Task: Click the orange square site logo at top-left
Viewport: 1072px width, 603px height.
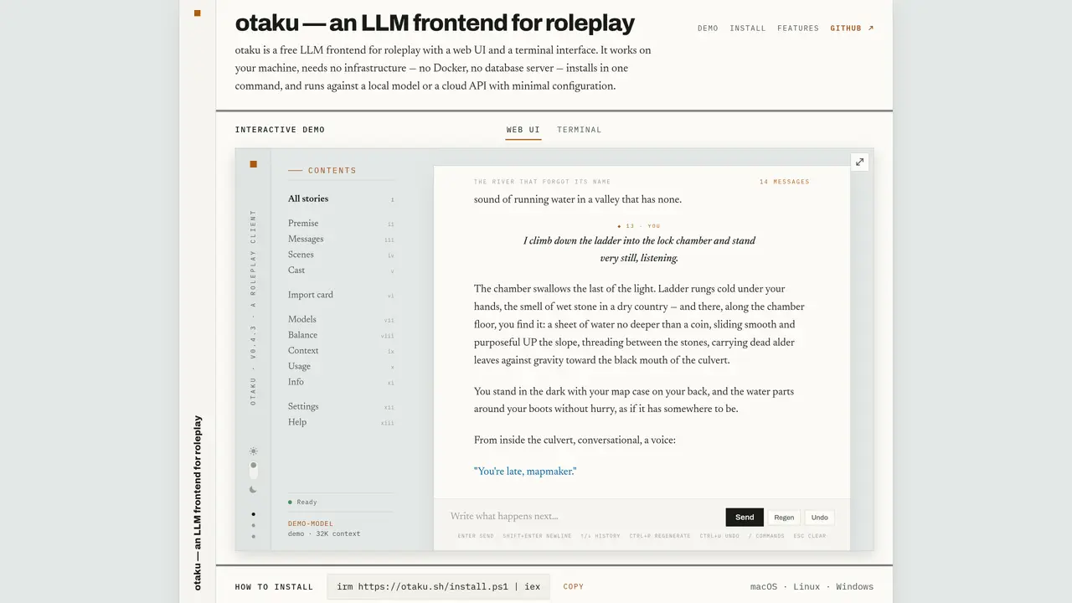Action: [x=198, y=13]
